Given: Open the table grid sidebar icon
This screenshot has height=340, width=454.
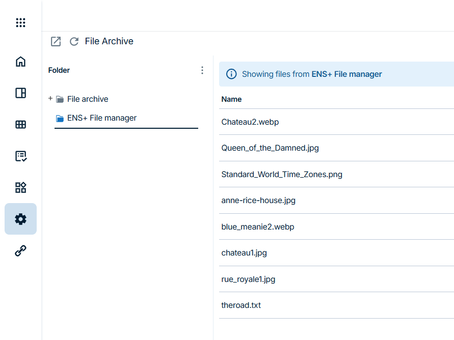Looking at the screenshot, I should click(20, 125).
